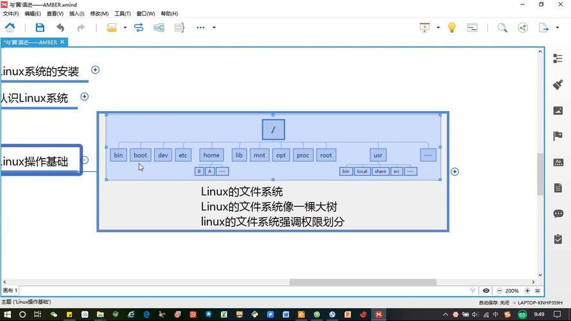Open the Gantt chart view icon
The width and height of the screenshot is (571, 321).
[x=472, y=28]
